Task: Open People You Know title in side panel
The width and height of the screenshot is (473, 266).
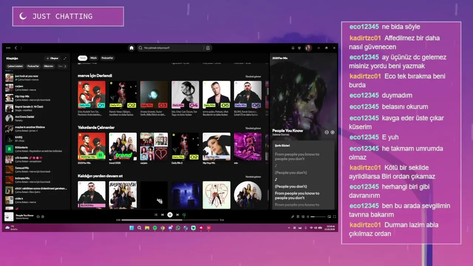Action: [287, 130]
